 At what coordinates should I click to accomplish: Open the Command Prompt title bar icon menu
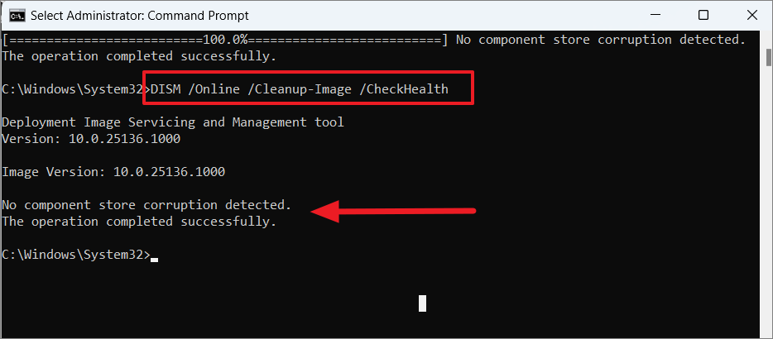17,15
